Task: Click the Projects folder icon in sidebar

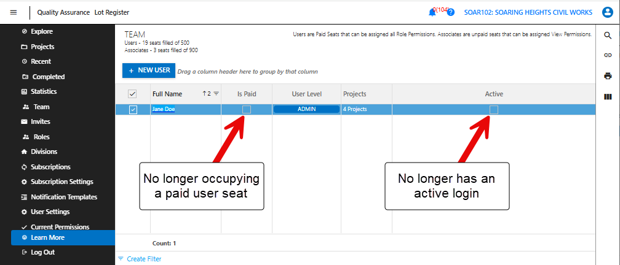Action: coord(25,47)
